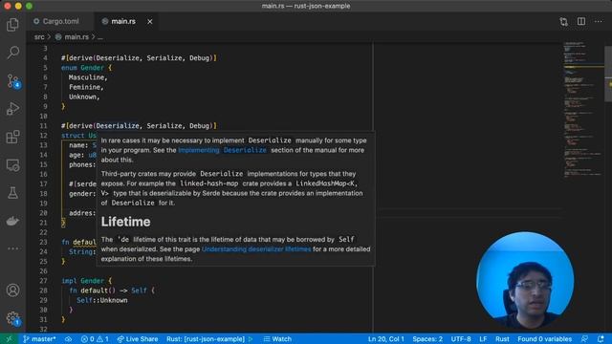This screenshot has height=344, width=612.
Task: Start Live Share session
Action: (x=138, y=339)
